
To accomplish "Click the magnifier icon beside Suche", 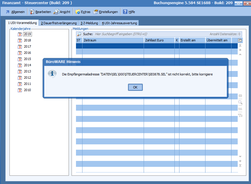I will 79,34.
